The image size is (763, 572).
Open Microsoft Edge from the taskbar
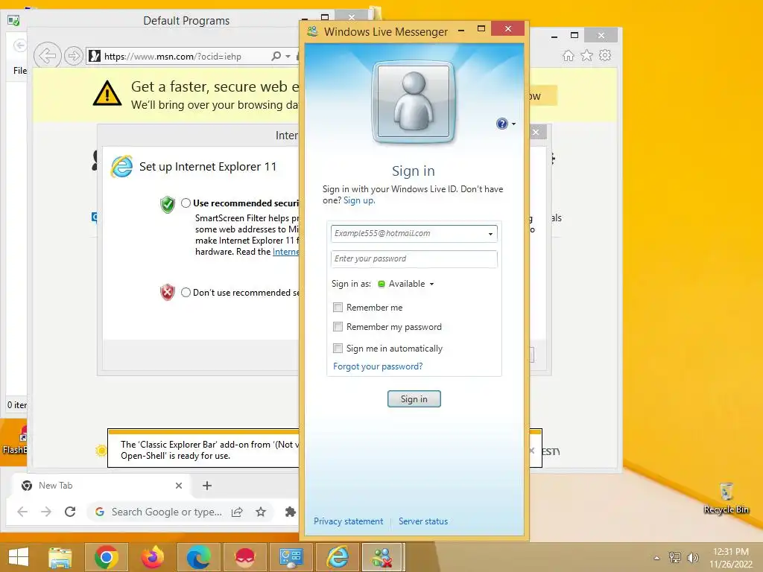click(x=198, y=557)
